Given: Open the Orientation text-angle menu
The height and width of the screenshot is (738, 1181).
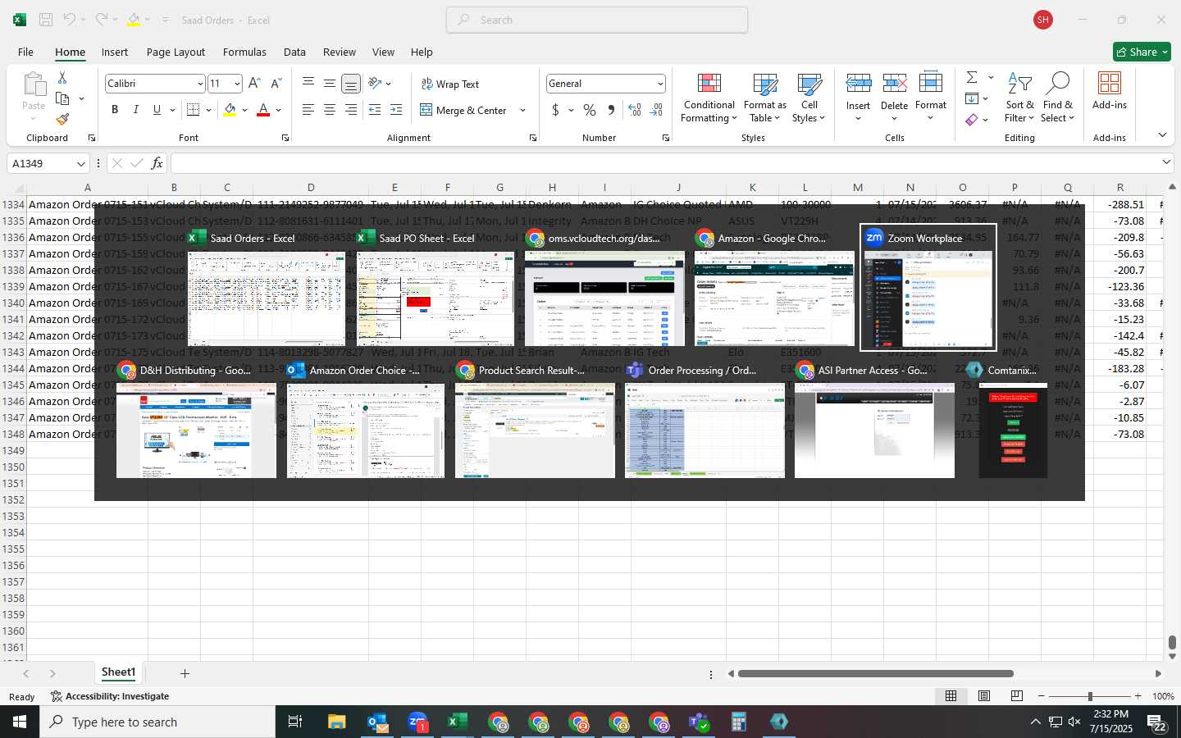Looking at the screenshot, I should point(380,84).
